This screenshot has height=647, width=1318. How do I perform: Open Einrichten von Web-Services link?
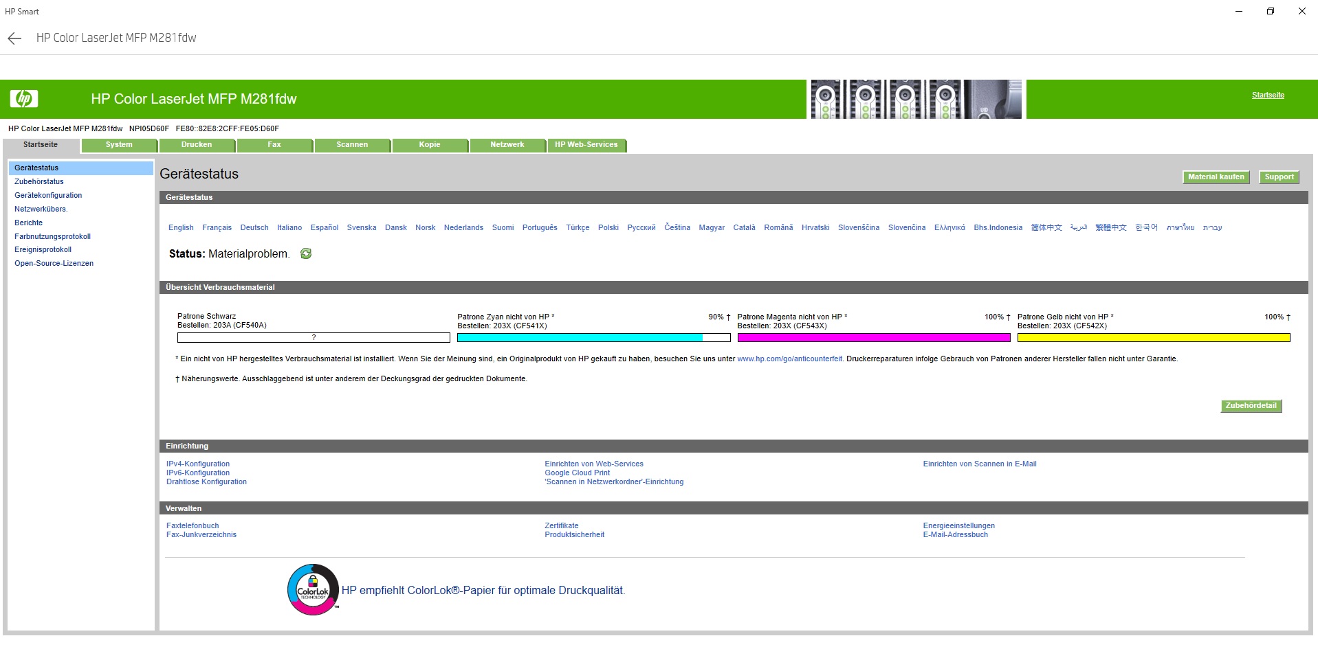594,464
